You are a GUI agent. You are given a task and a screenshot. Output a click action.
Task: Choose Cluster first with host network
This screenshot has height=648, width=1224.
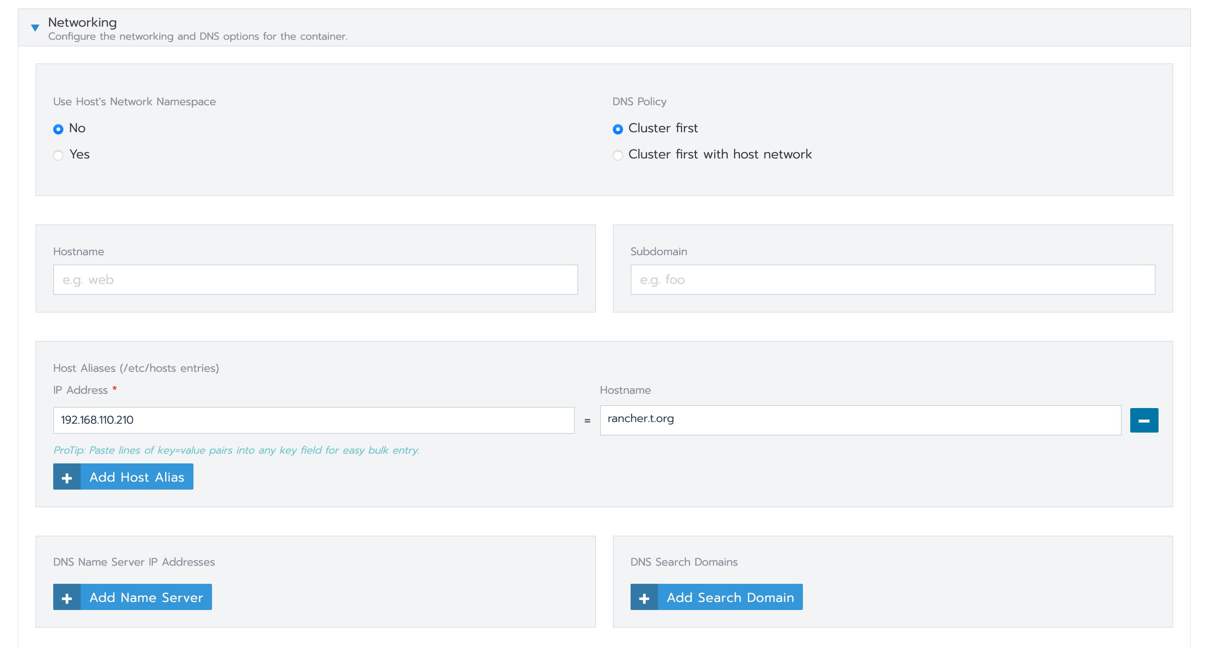(617, 155)
